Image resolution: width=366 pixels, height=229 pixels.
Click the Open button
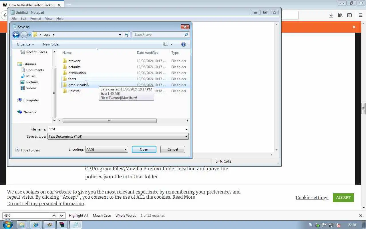(144, 149)
